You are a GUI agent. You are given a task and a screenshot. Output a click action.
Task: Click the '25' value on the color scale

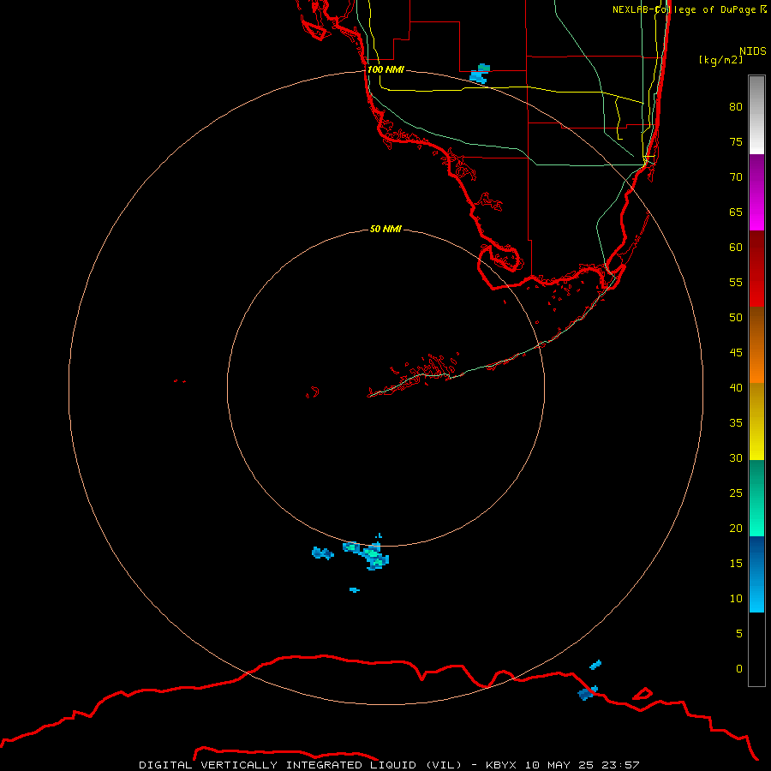[736, 493]
